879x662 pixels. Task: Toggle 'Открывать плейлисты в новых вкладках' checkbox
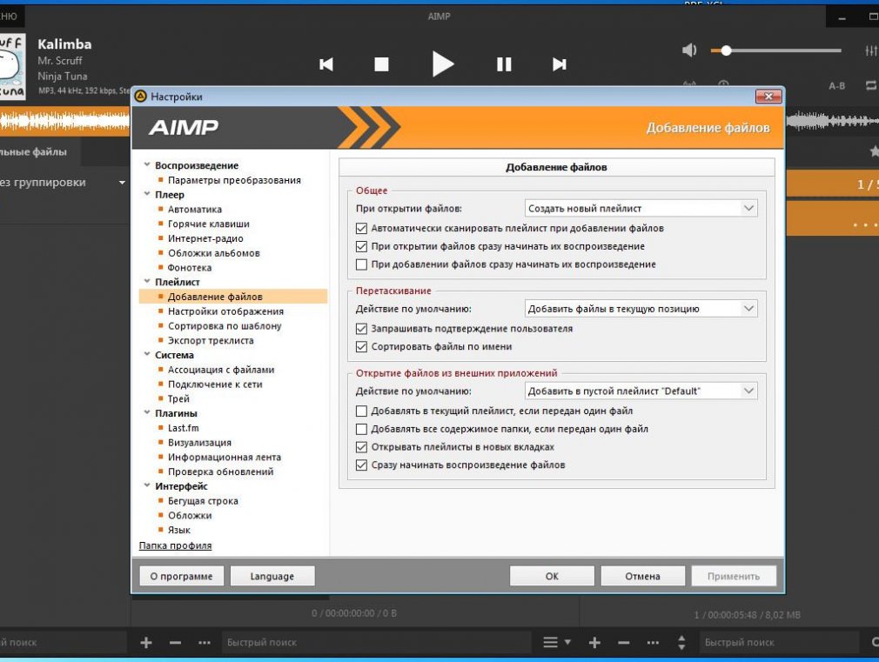coord(361,447)
